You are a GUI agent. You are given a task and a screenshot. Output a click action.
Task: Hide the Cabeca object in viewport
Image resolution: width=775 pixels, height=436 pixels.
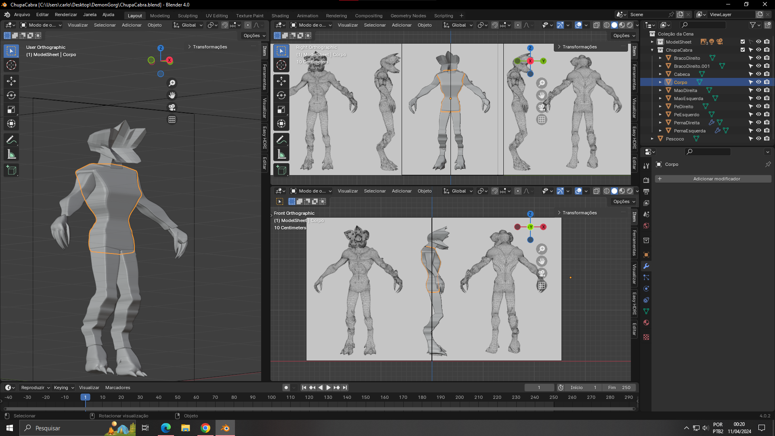click(x=758, y=74)
